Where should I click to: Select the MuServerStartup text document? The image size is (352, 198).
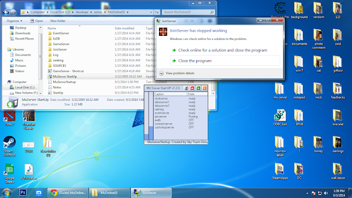(62, 82)
